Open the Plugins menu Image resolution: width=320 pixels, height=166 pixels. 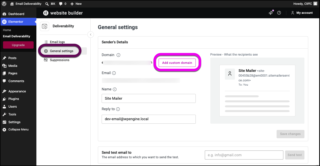18,99
